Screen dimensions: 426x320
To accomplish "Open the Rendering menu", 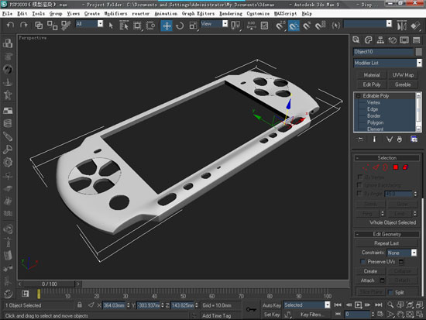I will (231, 14).
